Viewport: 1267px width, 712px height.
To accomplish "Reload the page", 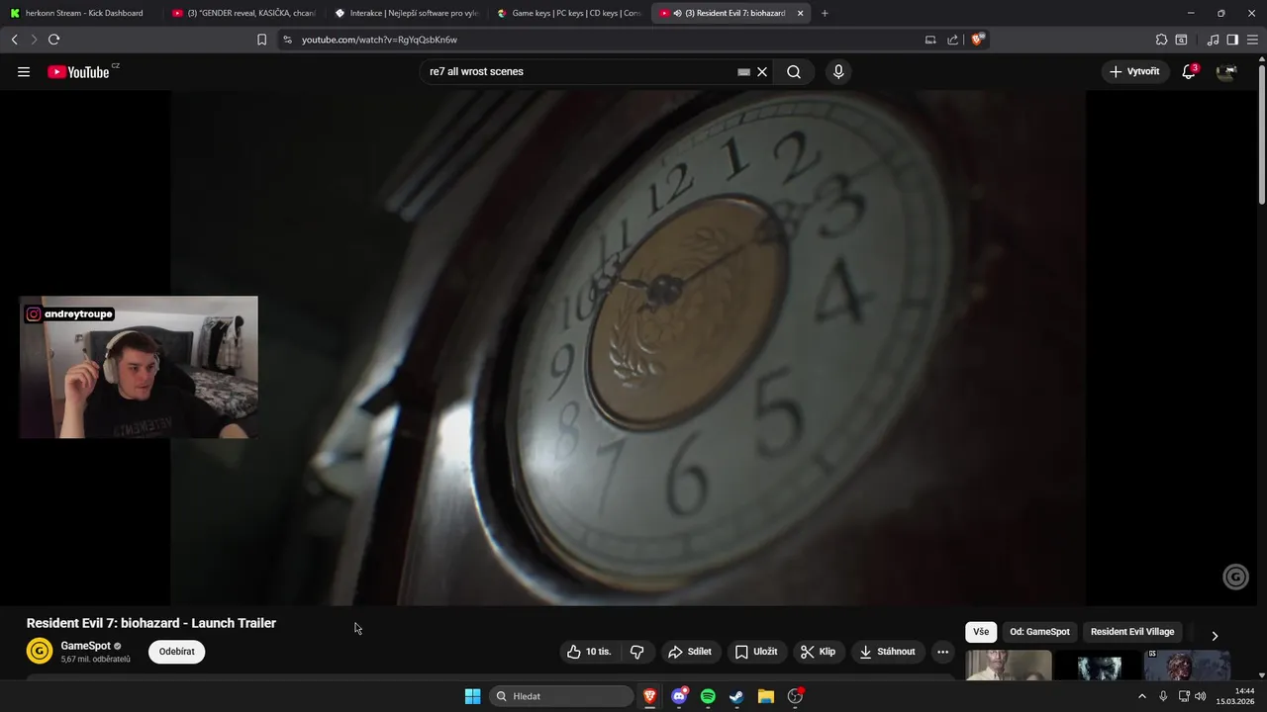I will [53, 40].
